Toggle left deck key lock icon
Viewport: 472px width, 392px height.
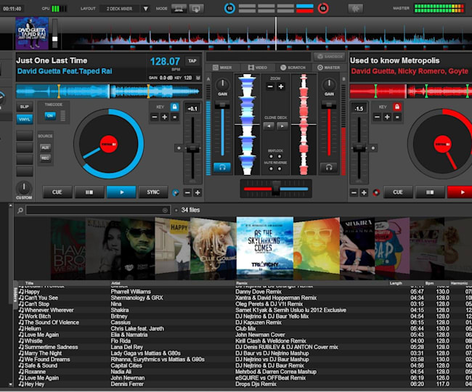point(174,107)
